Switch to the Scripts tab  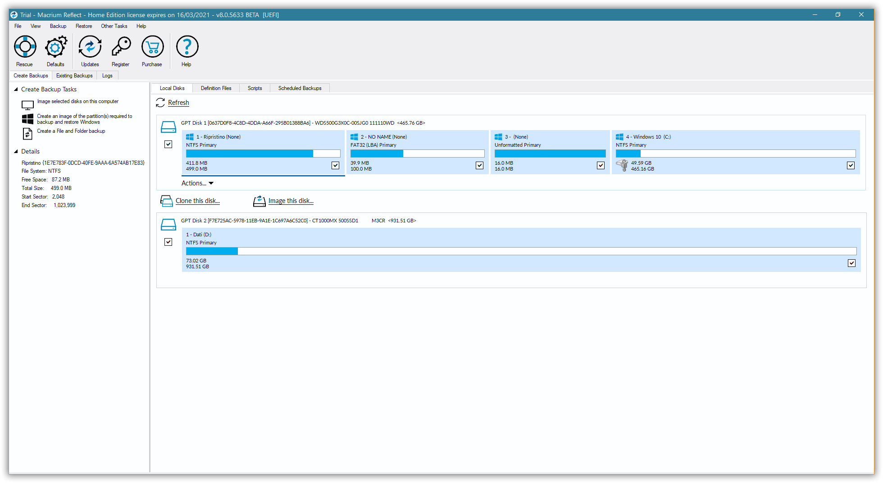(255, 88)
